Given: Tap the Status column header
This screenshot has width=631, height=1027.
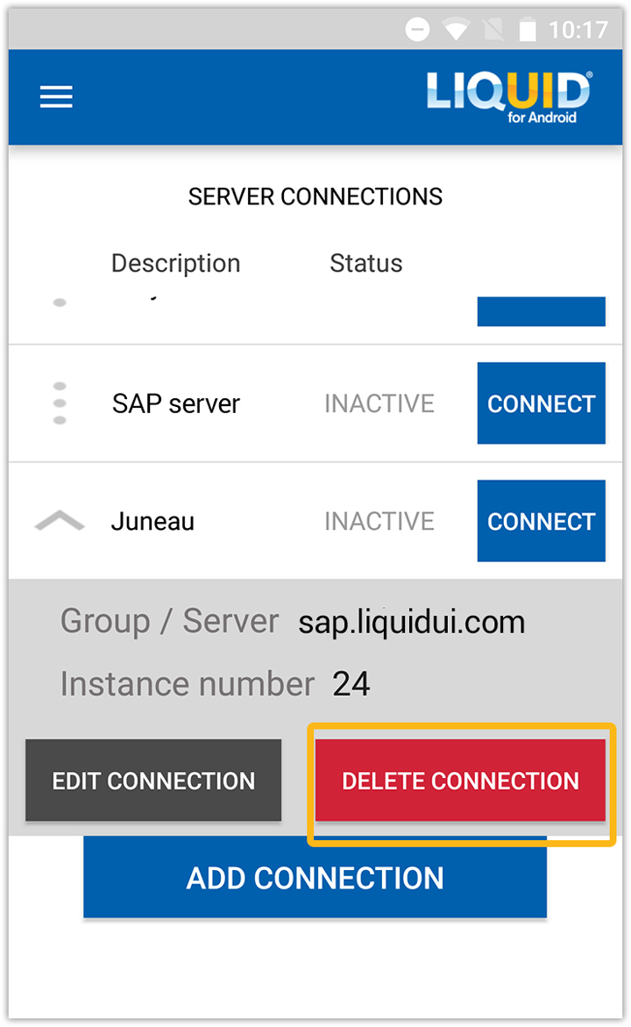Looking at the screenshot, I should click(x=365, y=264).
